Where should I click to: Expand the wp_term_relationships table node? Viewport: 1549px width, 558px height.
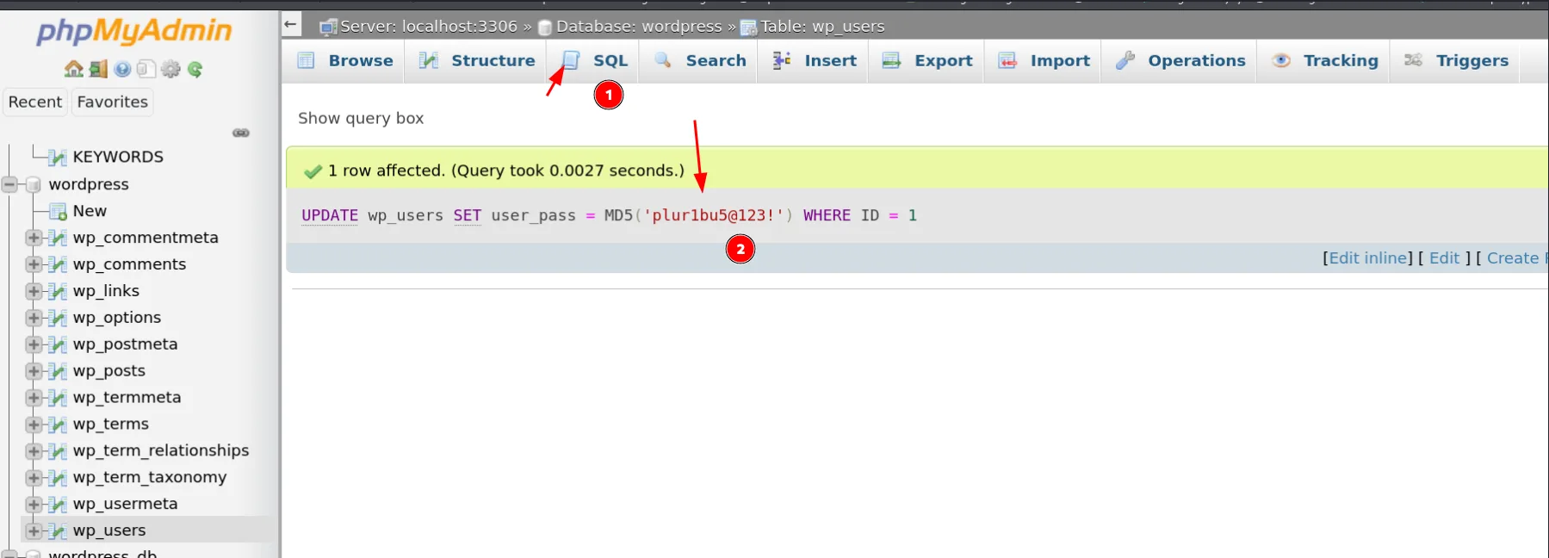pyautogui.click(x=34, y=451)
